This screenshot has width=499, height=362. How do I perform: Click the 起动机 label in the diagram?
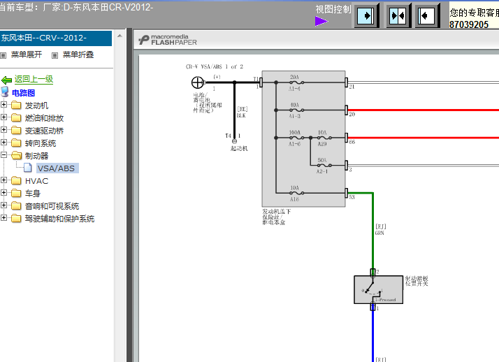pyautogui.click(x=239, y=149)
